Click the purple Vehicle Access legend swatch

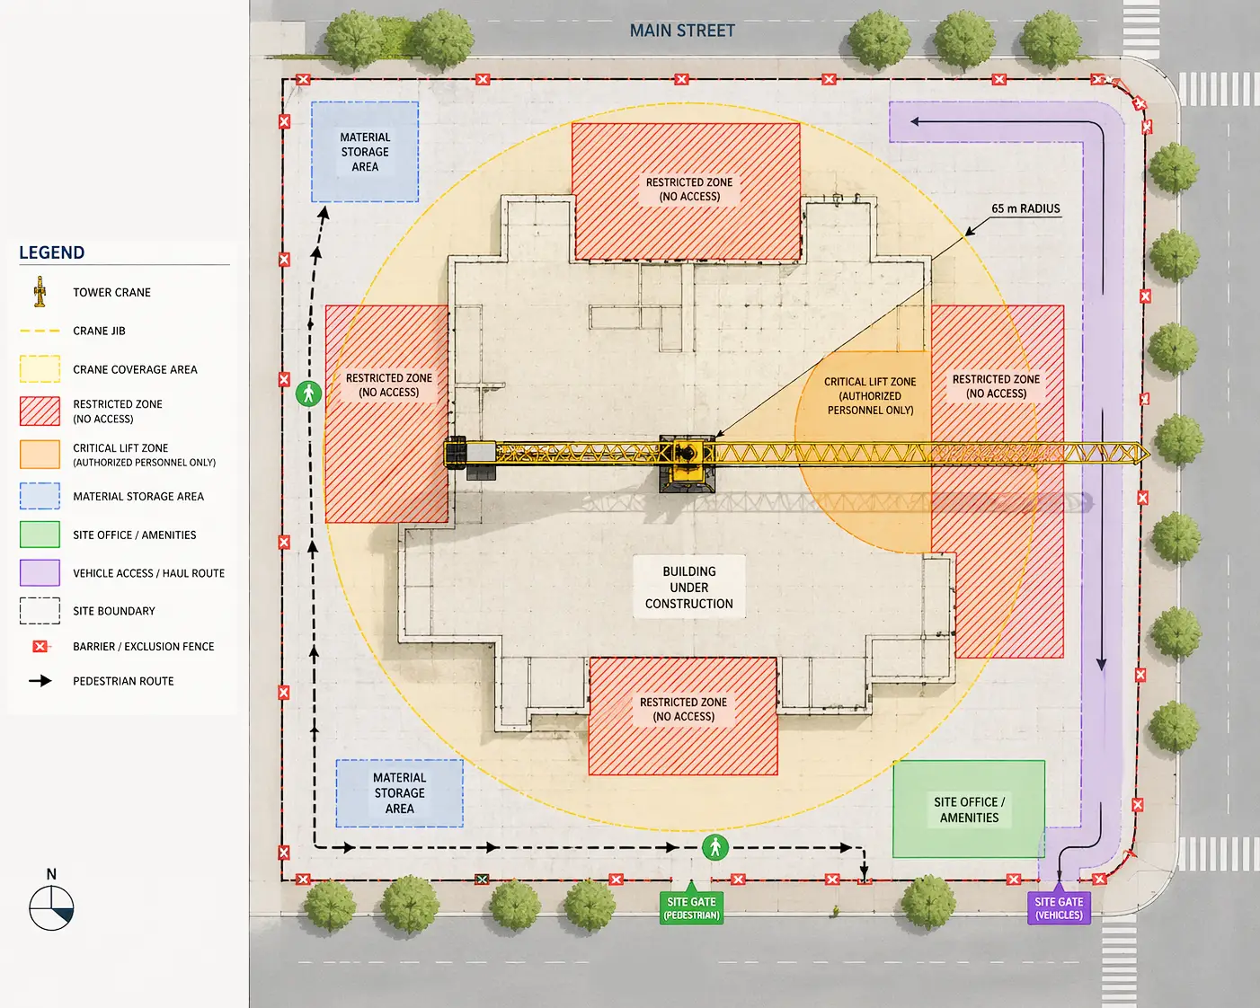tap(40, 573)
